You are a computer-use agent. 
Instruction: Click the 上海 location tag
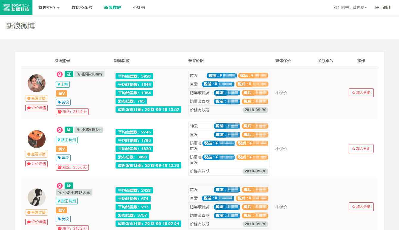click(x=63, y=84)
